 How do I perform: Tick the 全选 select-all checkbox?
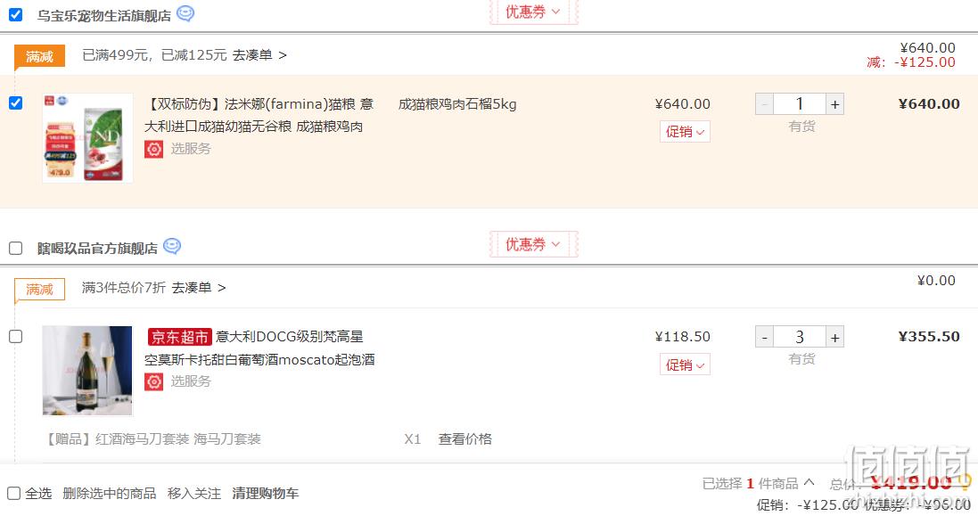tap(13, 494)
